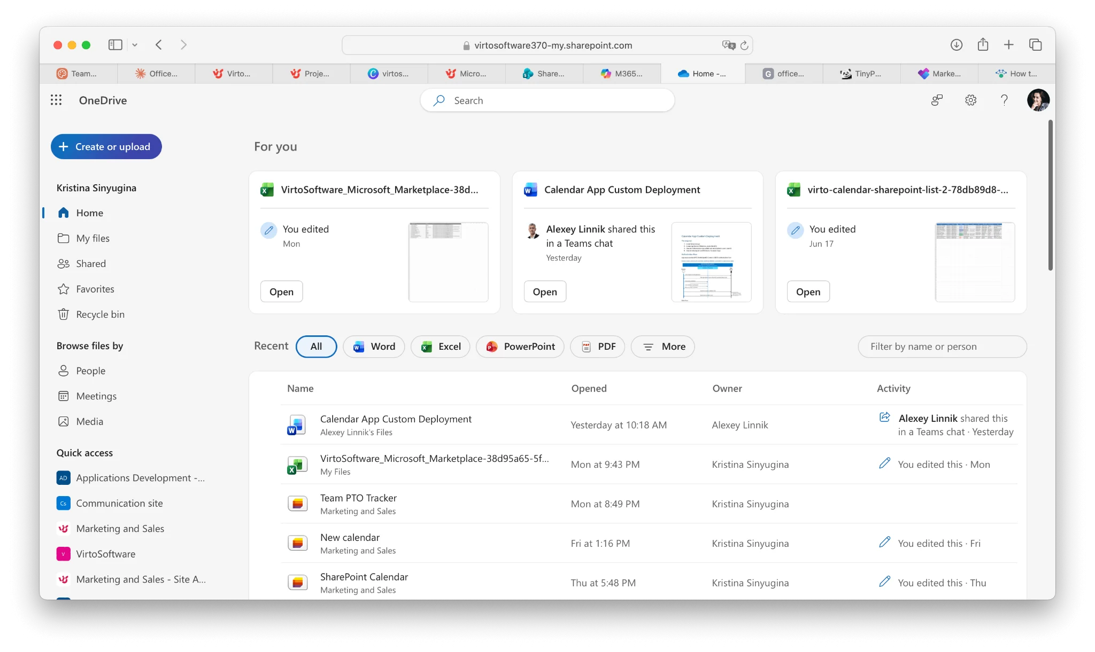
Task: Click the Calendar App Custom Deployment document thumbnail
Action: (711, 262)
